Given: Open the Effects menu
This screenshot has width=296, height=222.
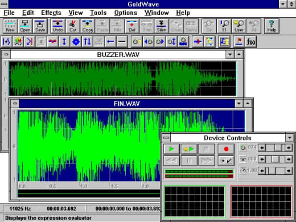Looking at the screenshot, I should (x=51, y=13).
